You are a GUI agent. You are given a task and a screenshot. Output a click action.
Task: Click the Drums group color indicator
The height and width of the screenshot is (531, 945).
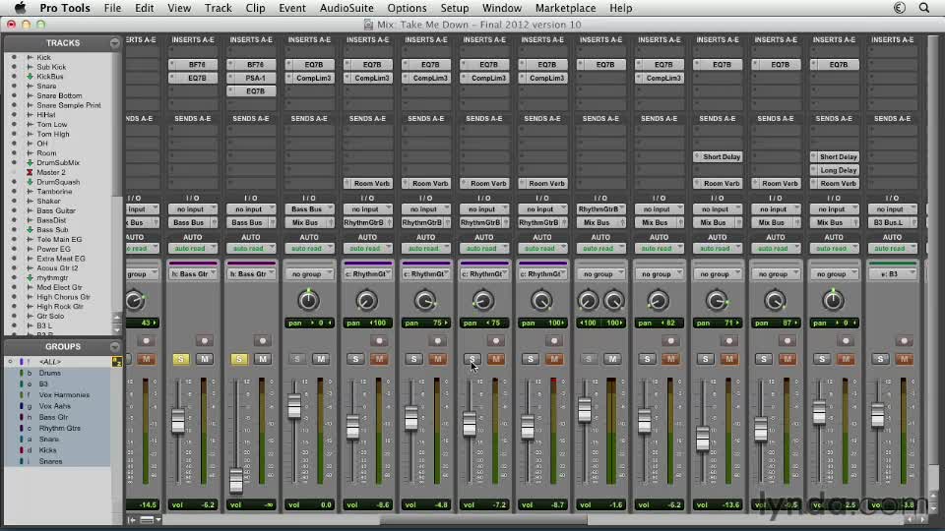(21, 374)
